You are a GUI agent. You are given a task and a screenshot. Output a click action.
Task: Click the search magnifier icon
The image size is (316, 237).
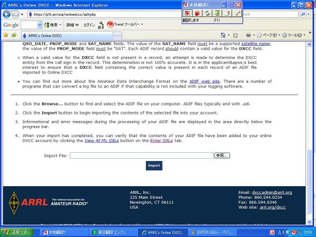click(303, 14)
